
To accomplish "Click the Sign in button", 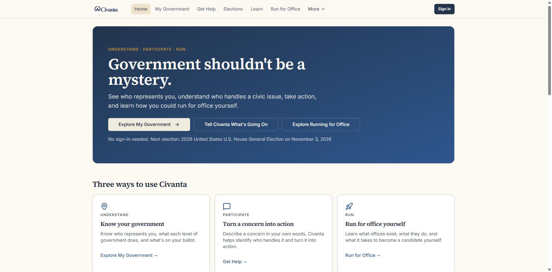I will pyautogui.click(x=444, y=9).
